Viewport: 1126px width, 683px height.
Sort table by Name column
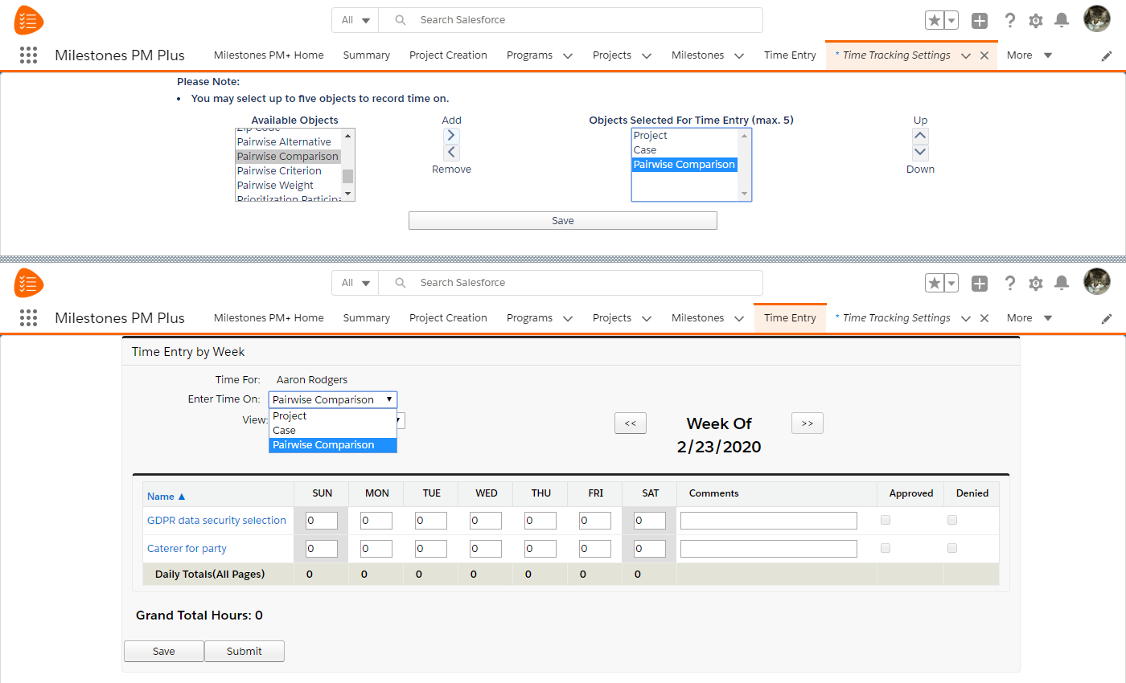click(x=166, y=497)
